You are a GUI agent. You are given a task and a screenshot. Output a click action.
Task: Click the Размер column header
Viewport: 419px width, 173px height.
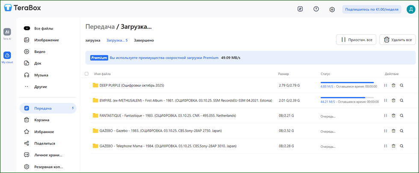283,73
